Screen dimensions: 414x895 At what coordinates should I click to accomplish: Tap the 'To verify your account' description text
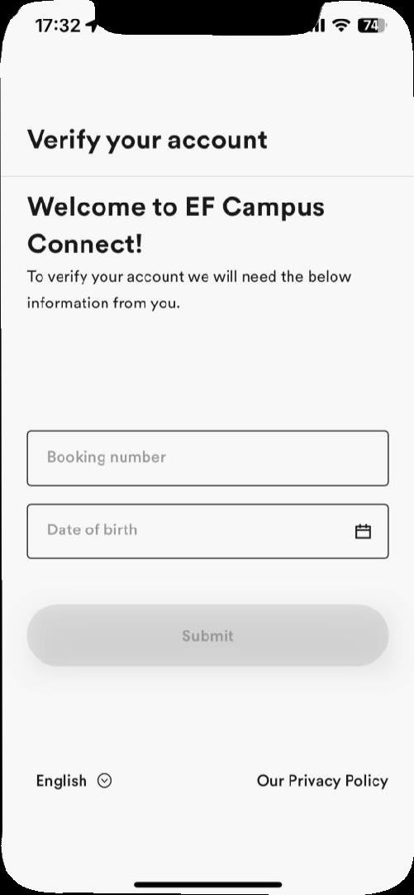189,277
